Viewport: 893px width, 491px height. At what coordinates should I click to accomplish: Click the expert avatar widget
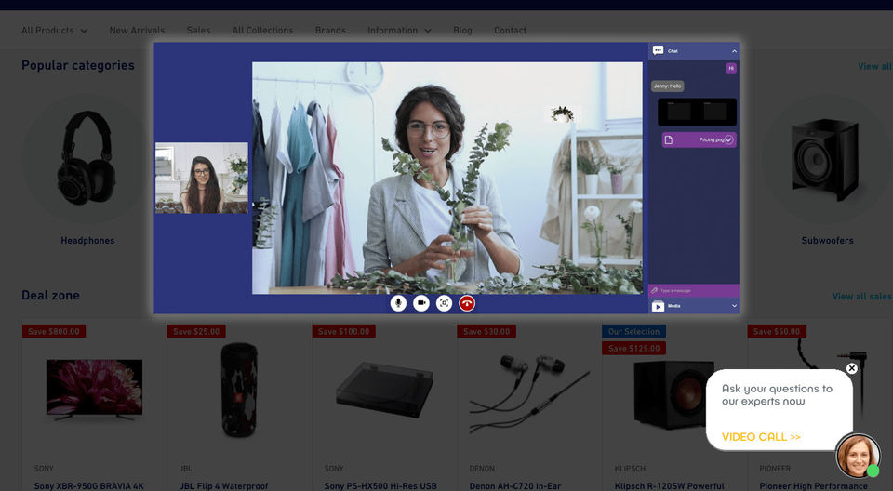(858, 456)
